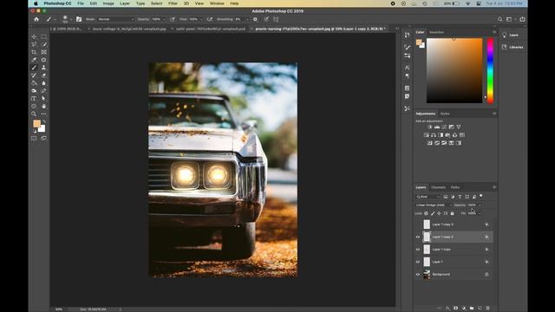Switch to the Swatches tab

436,32
